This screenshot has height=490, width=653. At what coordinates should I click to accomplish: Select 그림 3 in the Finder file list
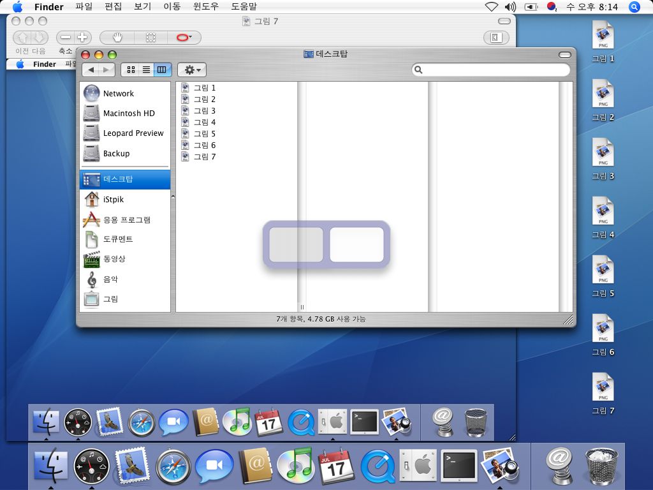point(204,111)
